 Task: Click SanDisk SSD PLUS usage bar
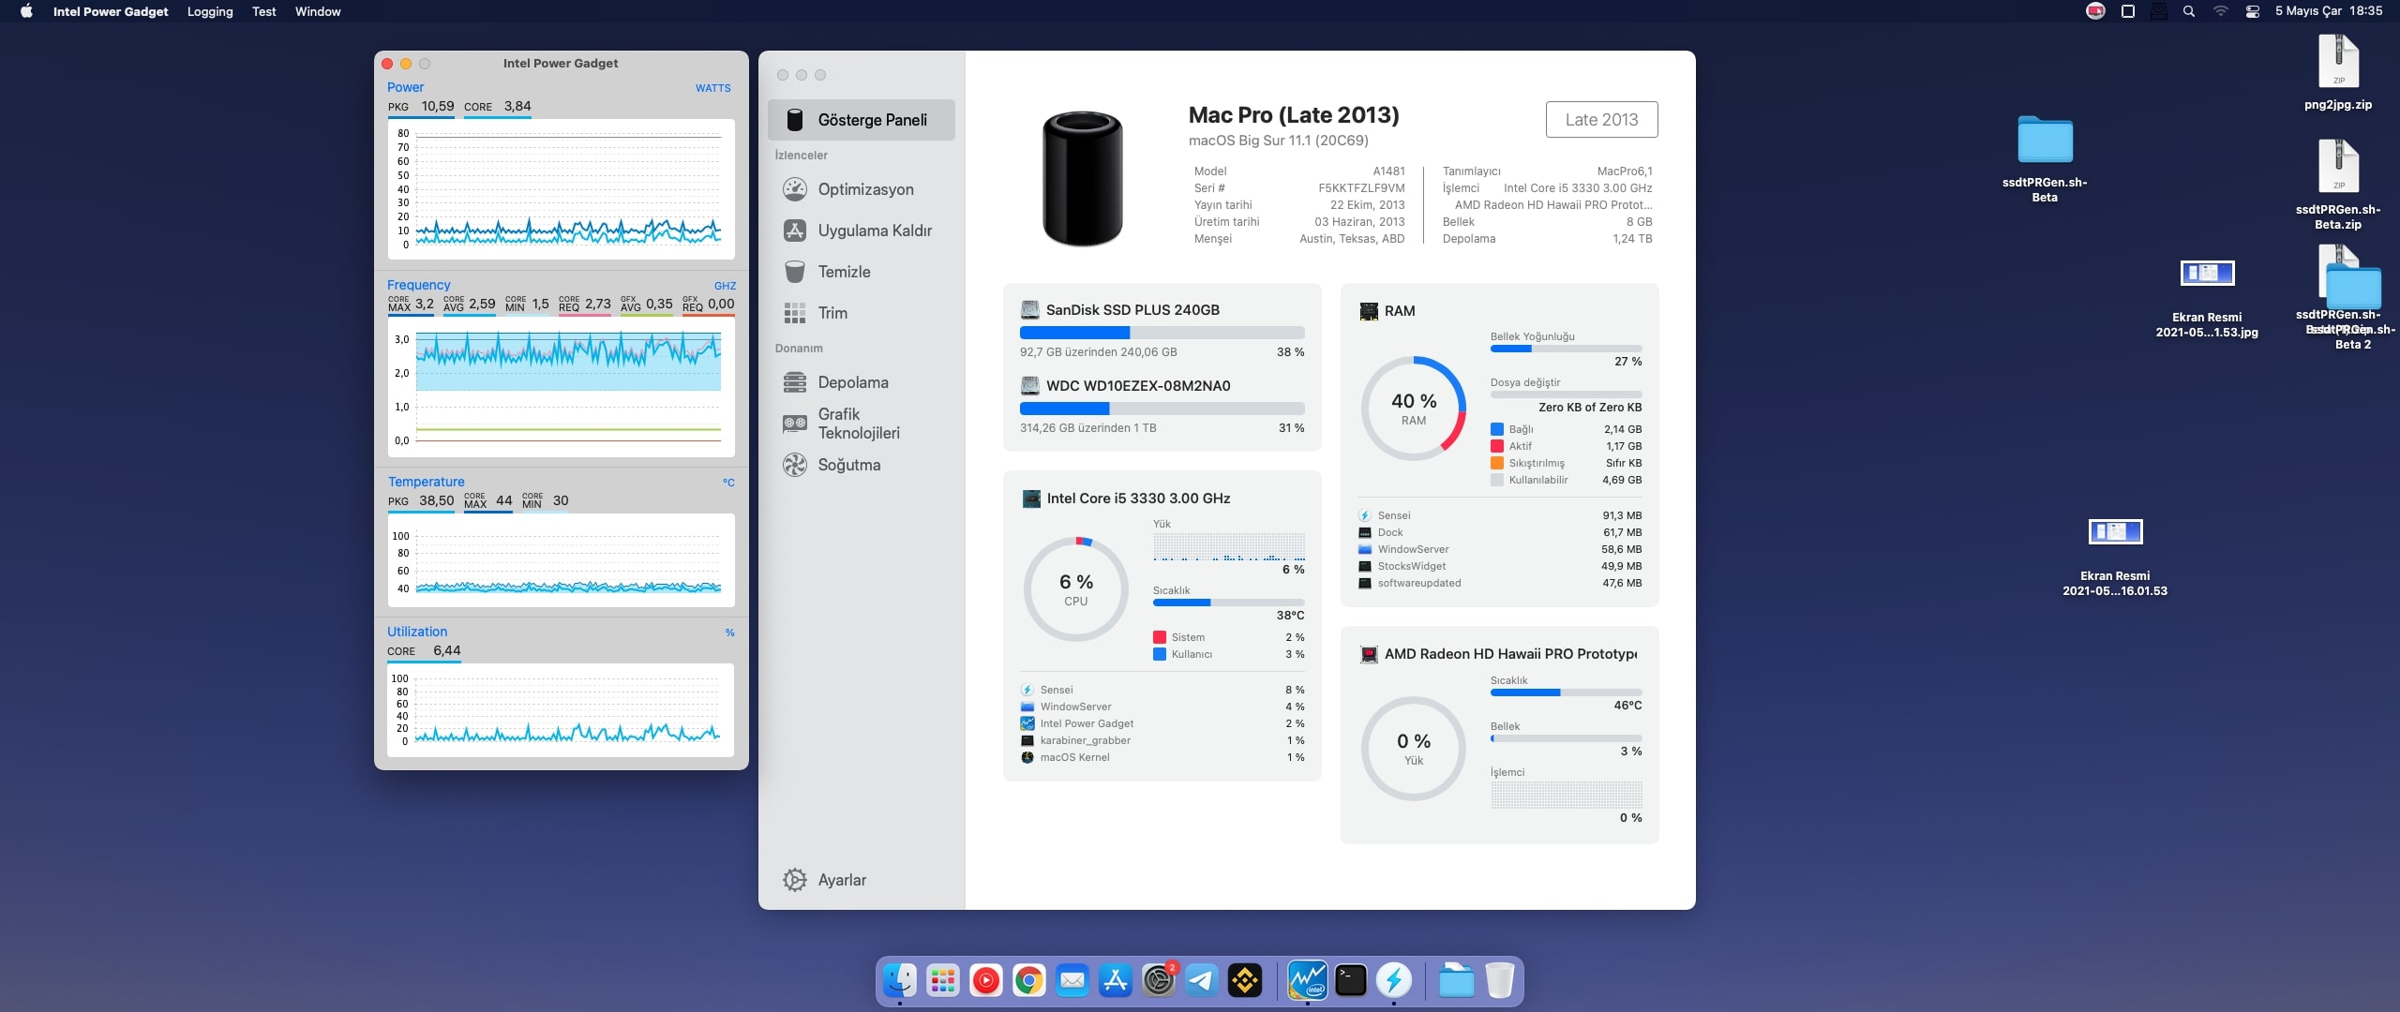(x=1162, y=333)
